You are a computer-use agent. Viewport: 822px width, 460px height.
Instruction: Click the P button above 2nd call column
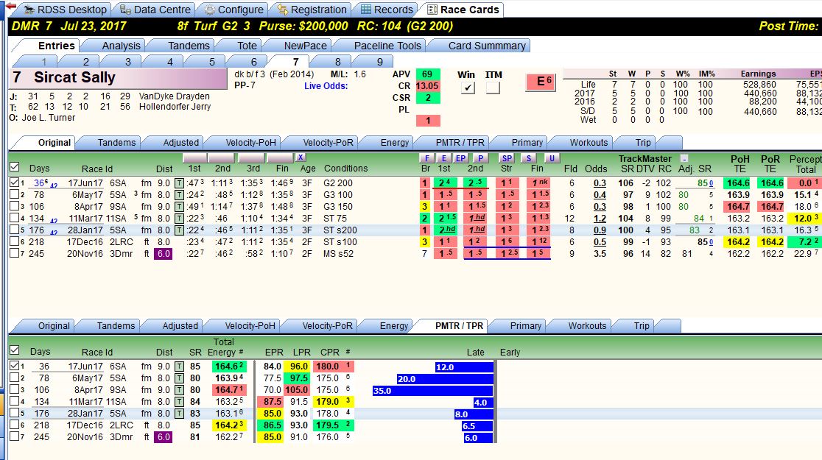pyautogui.click(x=479, y=158)
